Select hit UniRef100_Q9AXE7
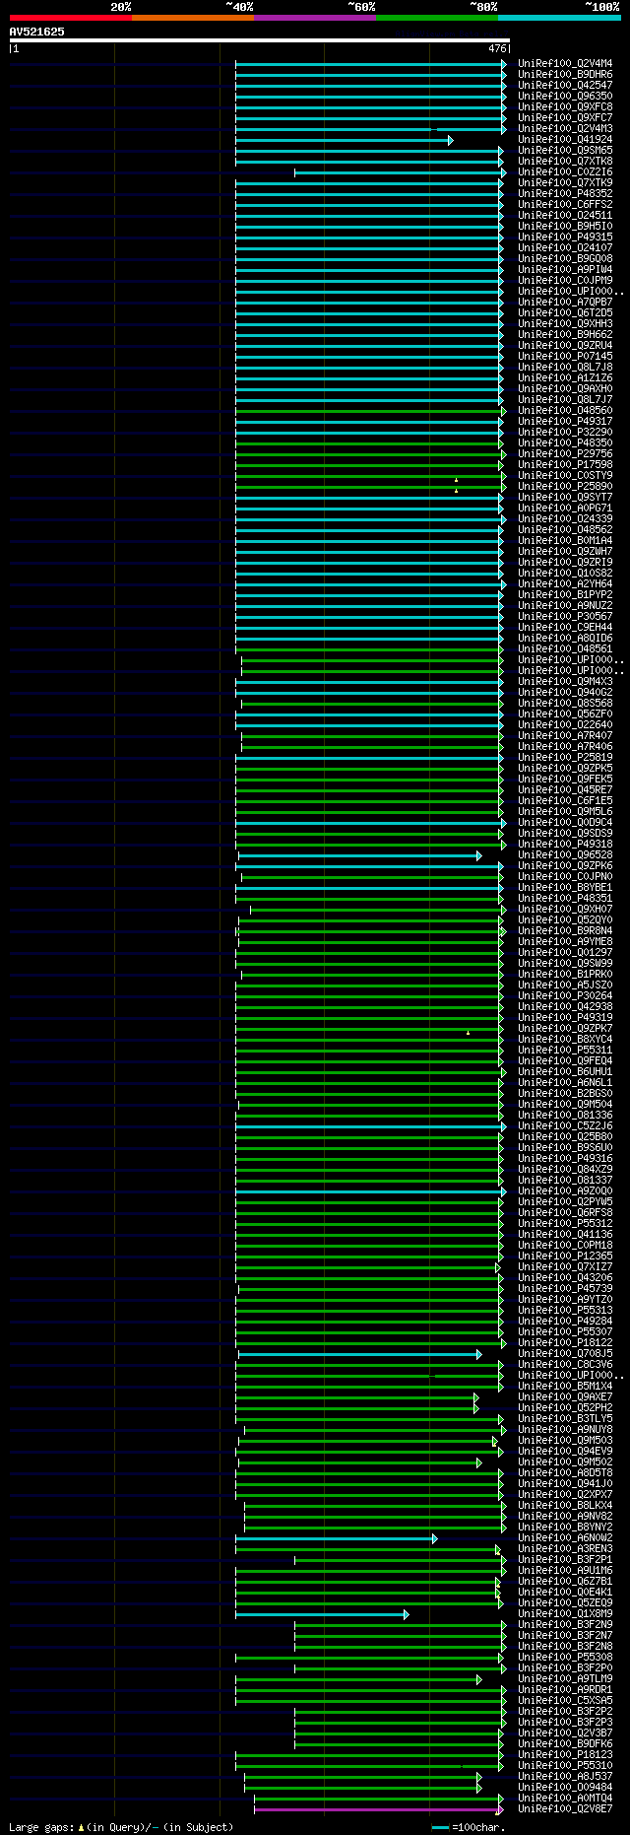This screenshot has width=630, height=1835. coord(565,1397)
